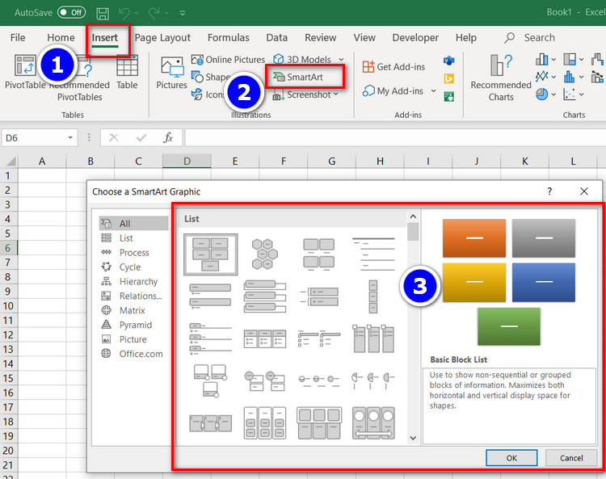Click the Undo arrow icon
The width and height of the screenshot is (606, 479).
pyautogui.click(x=124, y=13)
